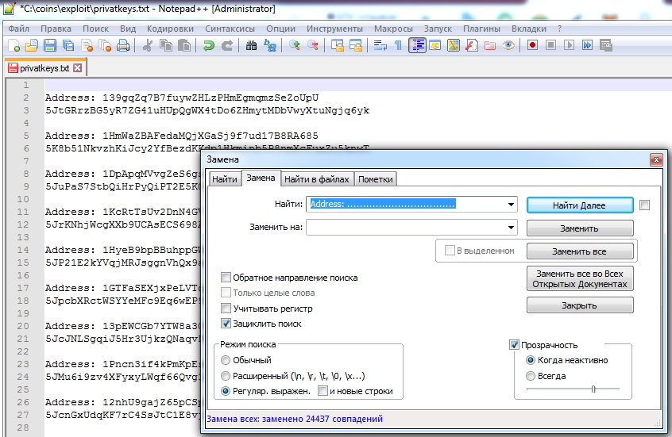Click the Close All toolbar icon

tap(105, 45)
